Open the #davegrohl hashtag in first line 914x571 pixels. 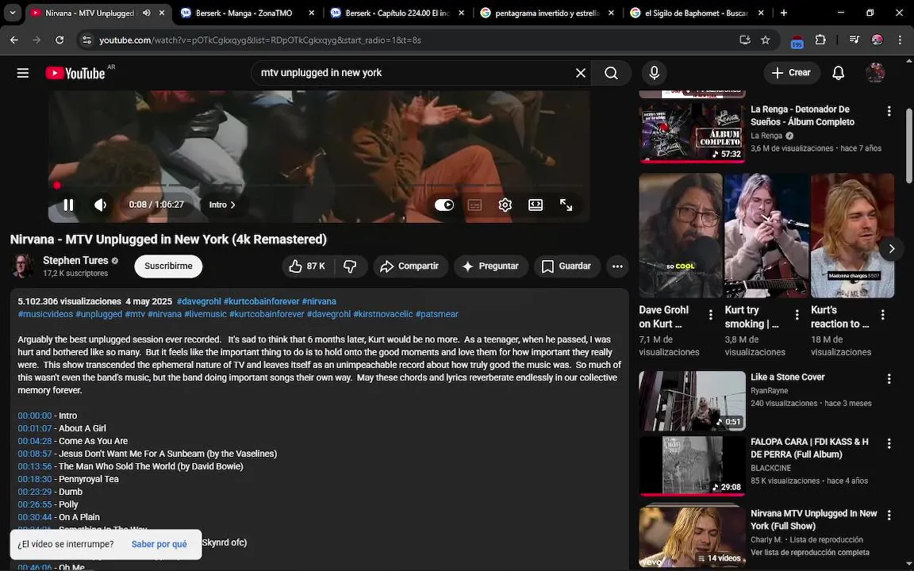(x=199, y=301)
